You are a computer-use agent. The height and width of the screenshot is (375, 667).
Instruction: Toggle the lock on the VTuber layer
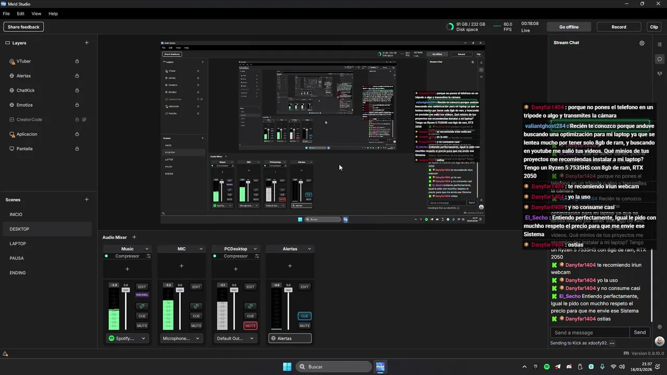click(x=77, y=61)
